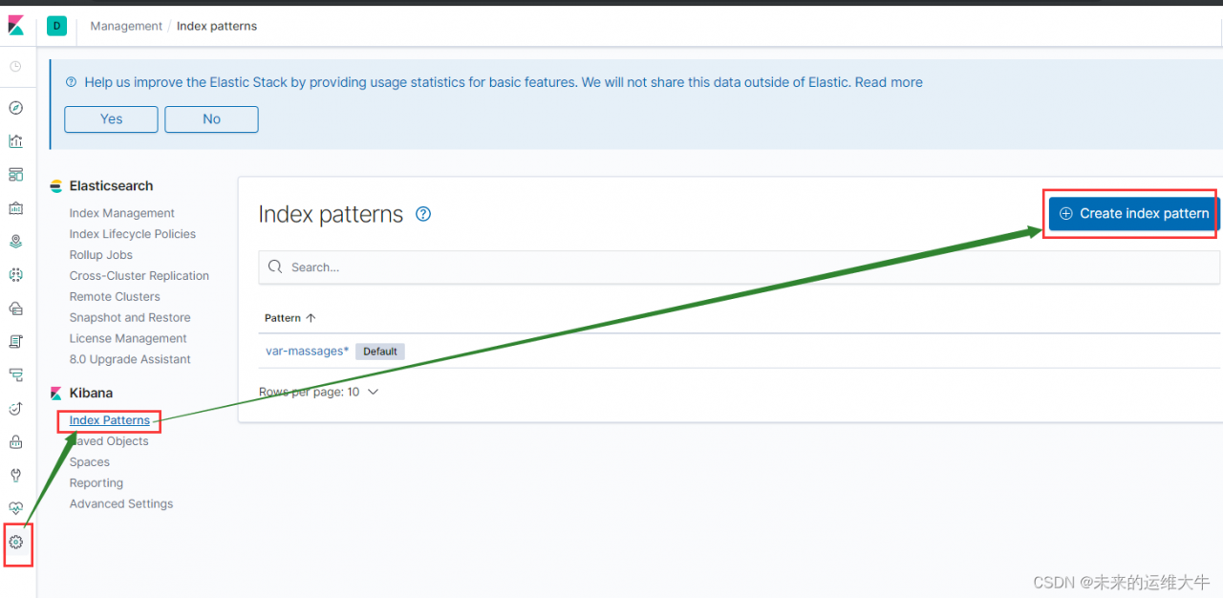The width and height of the screenshot is (1223, 598).
Task: Open License Management
Action: (x=128, y=339)
